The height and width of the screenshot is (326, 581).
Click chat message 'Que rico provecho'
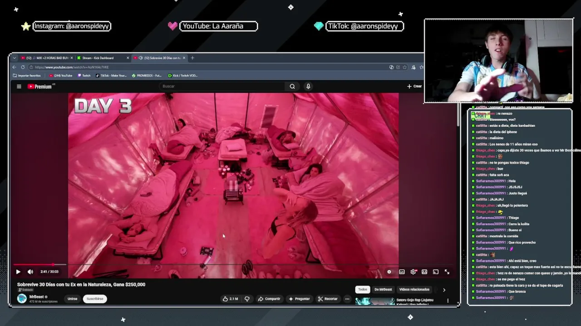tap(522, 242)
